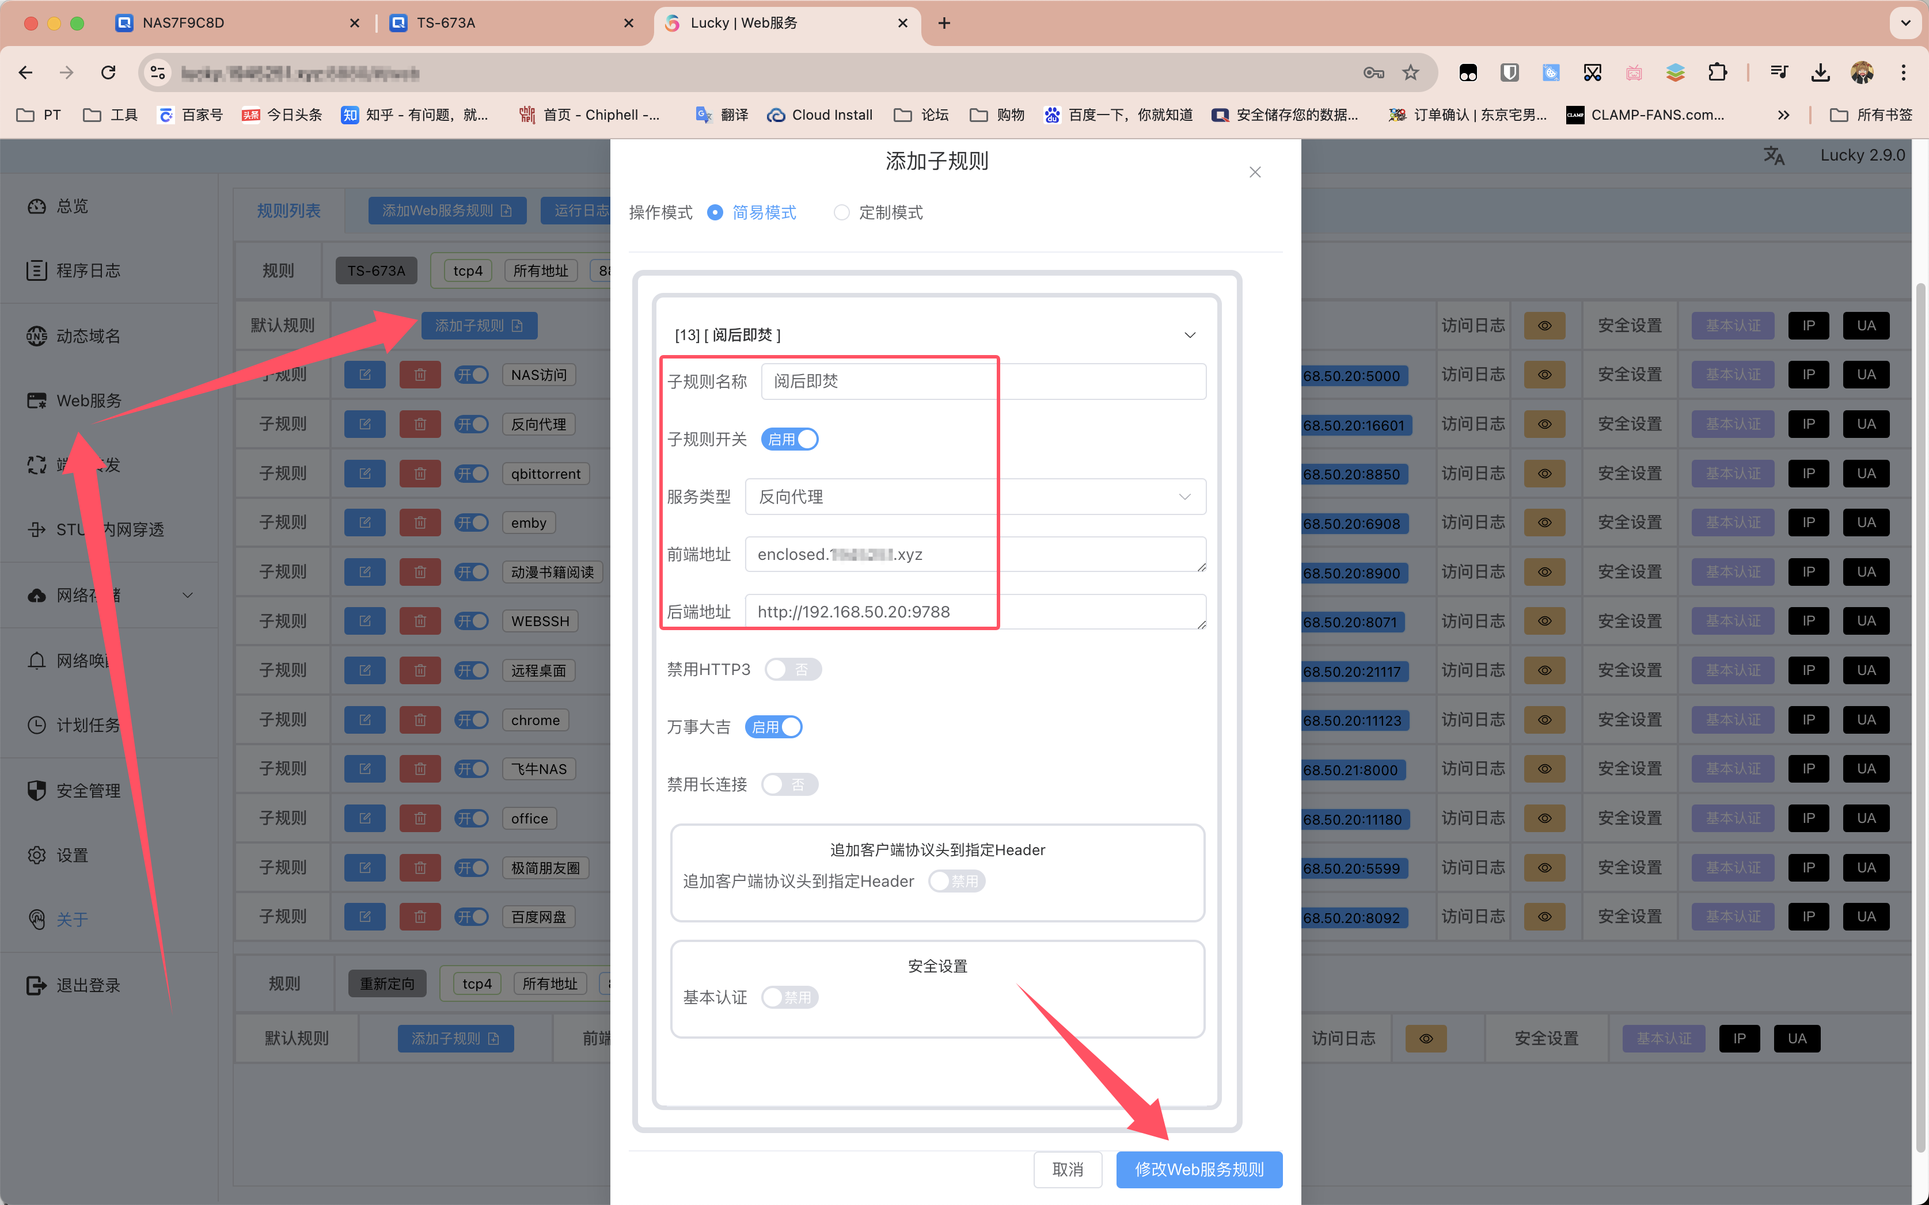Click 添加Web服务规则 button
Screen dimensions: 1929x1205
pyautogui.click(x=447, y=211)
